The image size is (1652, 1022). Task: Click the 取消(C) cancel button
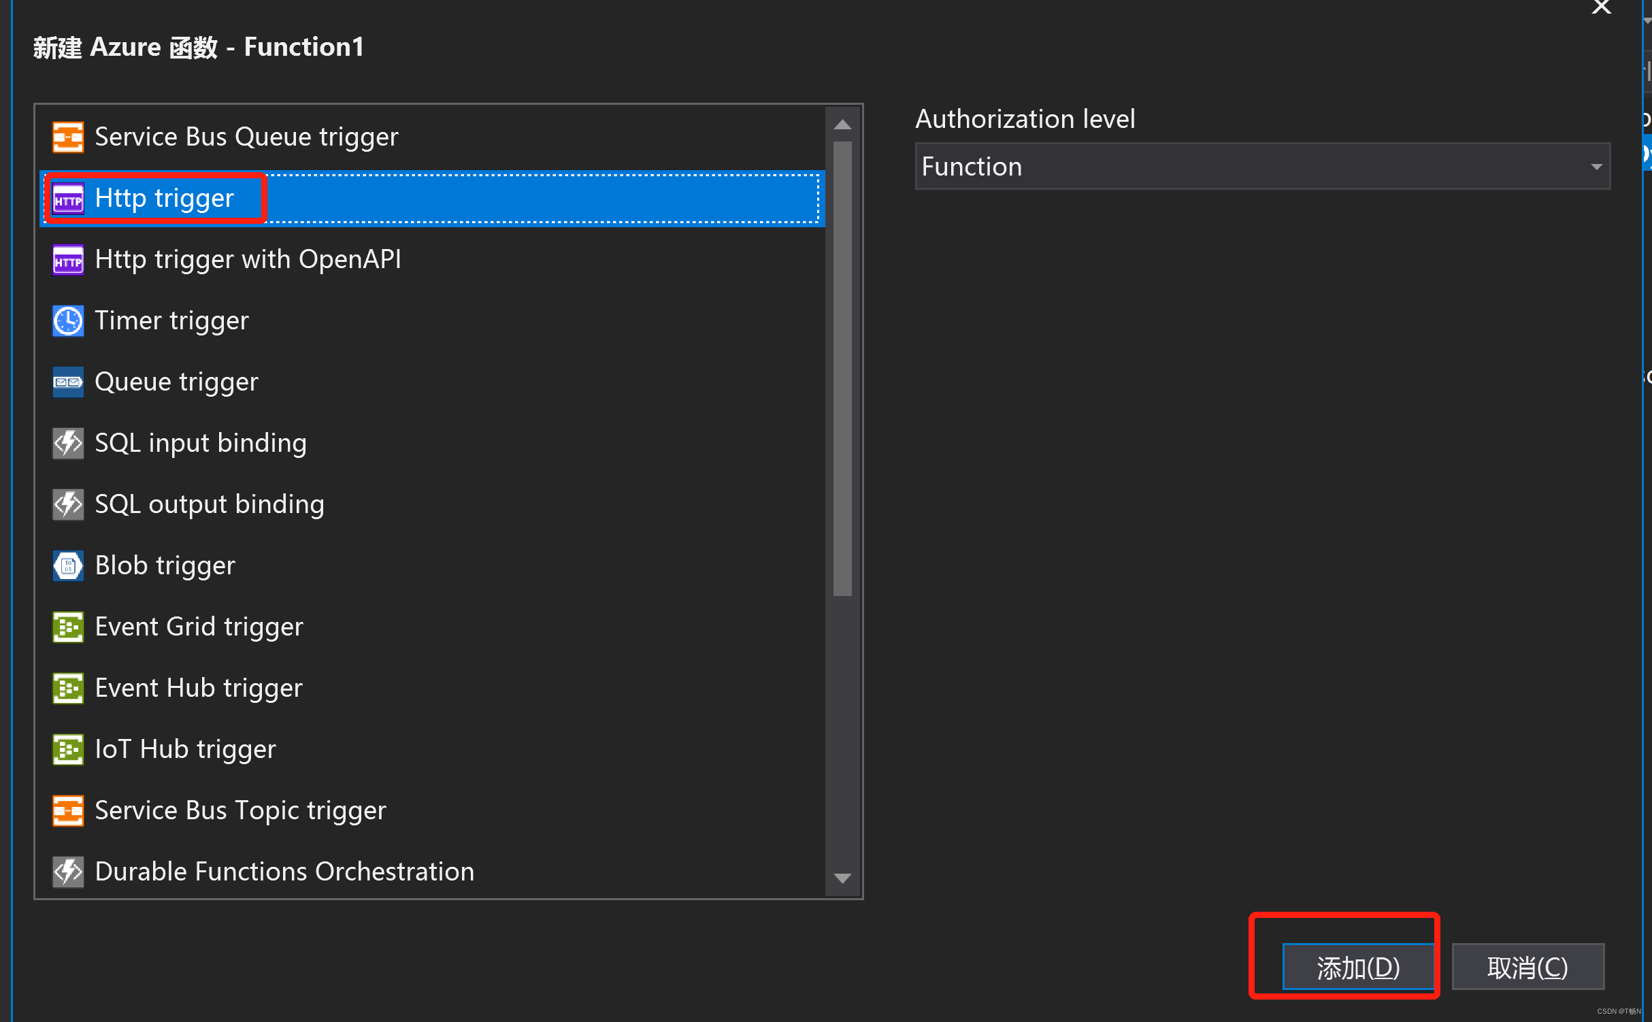[1527, 967]
